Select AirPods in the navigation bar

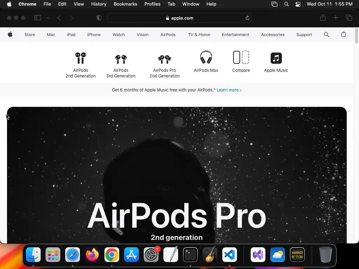[x=168, y=35]
